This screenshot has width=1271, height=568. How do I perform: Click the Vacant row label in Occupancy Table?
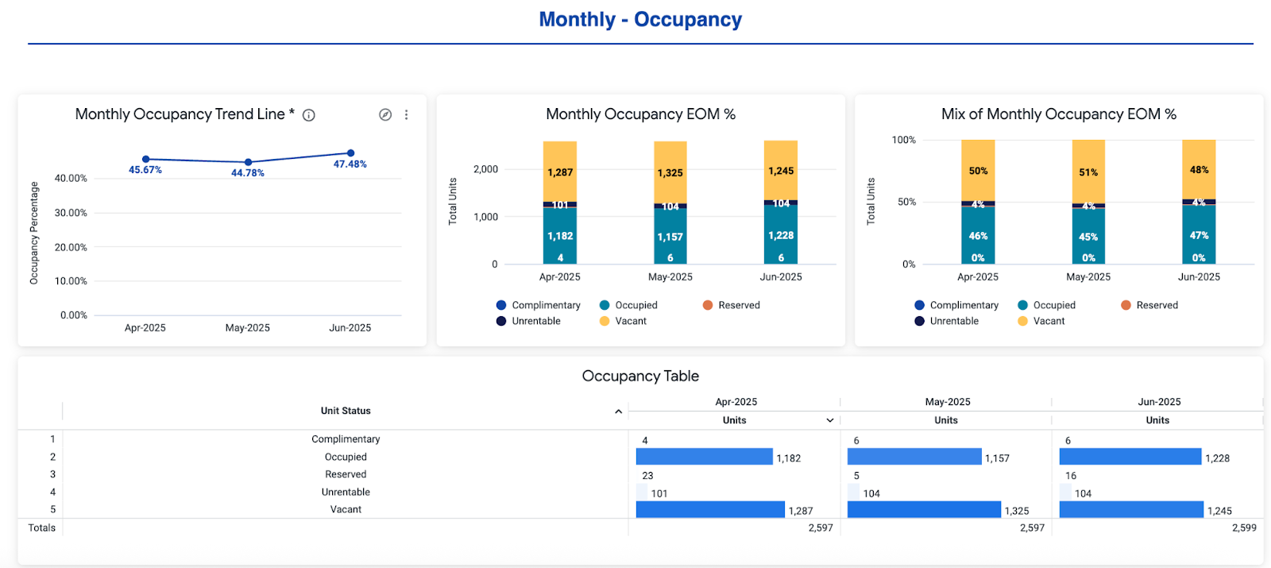point(346,509)
